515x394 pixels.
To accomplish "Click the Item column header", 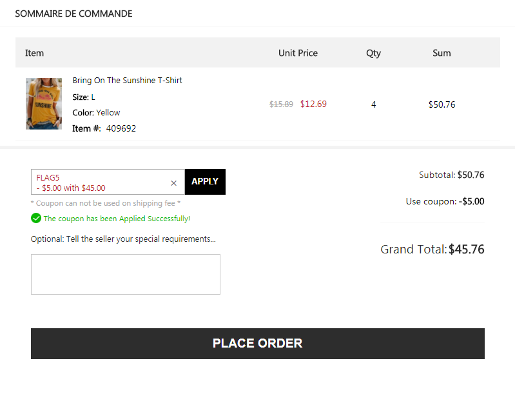I will coord(35,54).
